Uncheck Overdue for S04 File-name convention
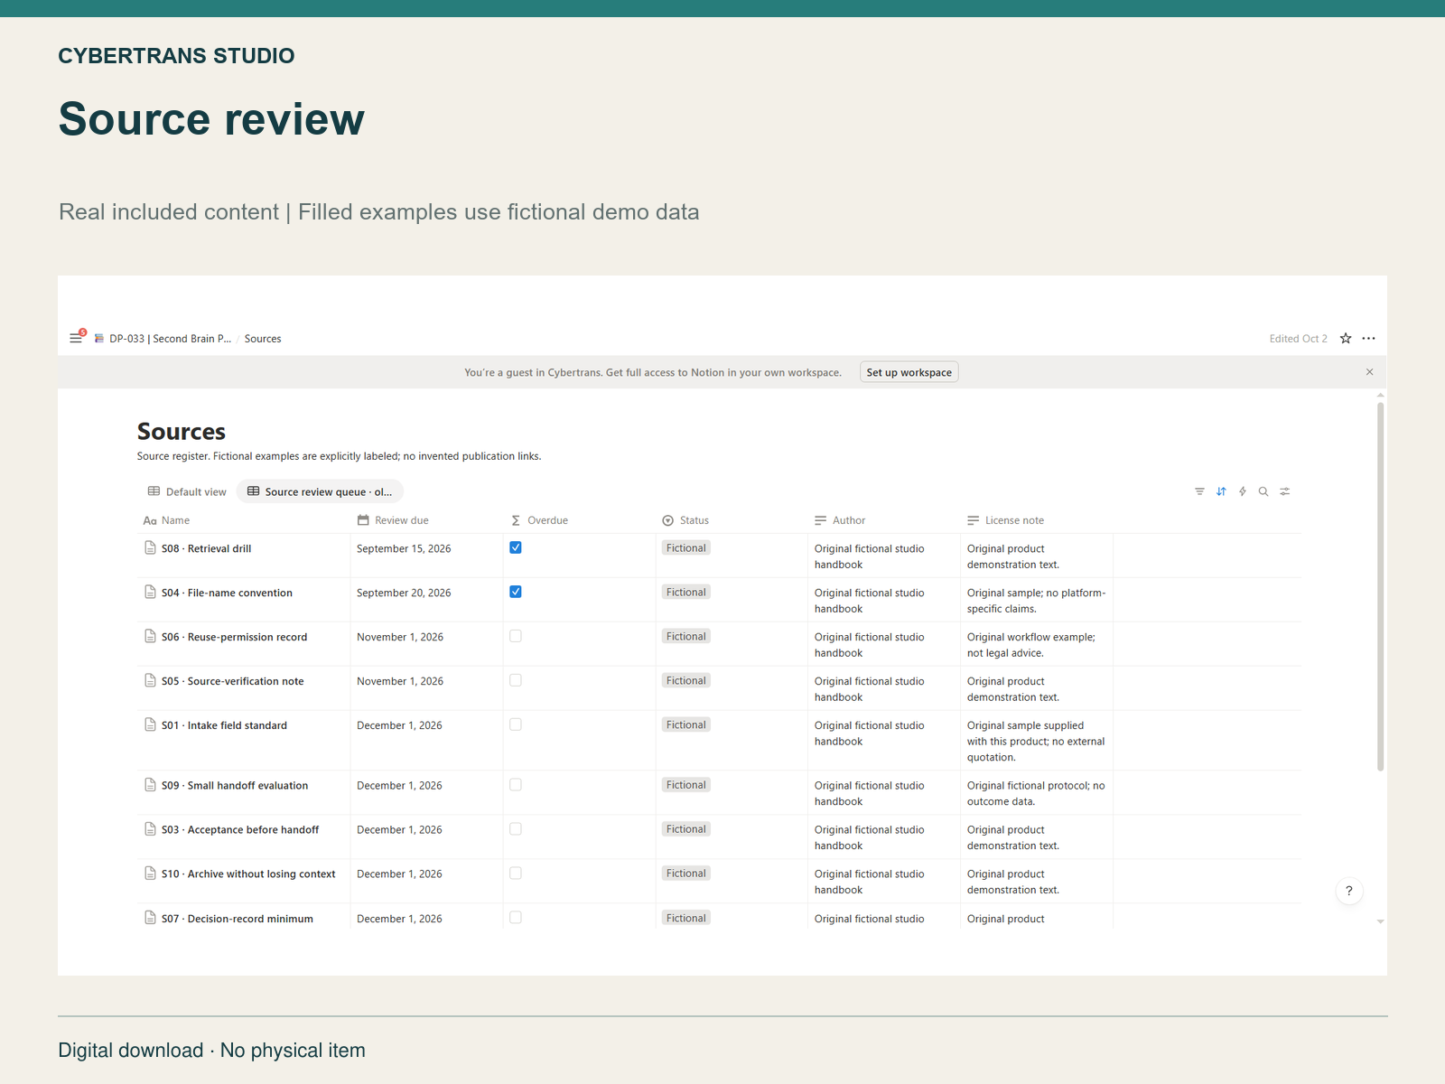 pos(516,592)
